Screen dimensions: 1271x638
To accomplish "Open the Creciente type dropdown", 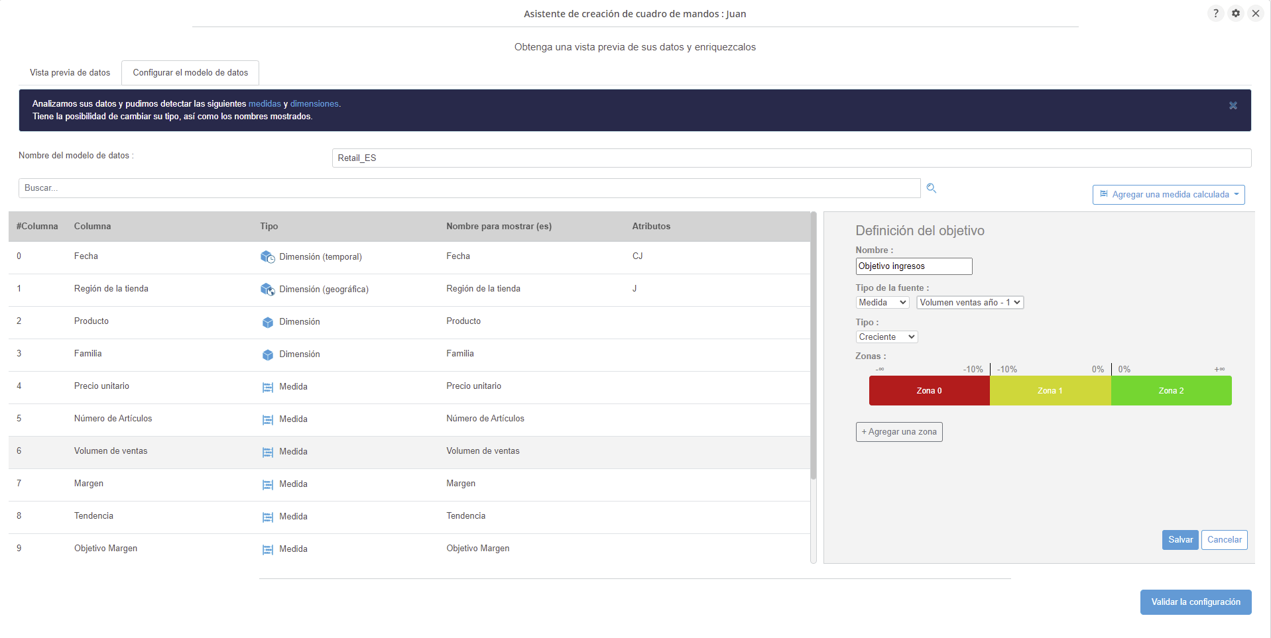I will 886,337.
